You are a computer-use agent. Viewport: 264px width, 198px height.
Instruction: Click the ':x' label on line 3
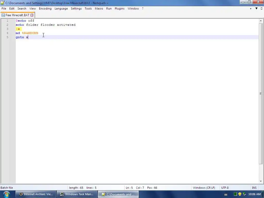pos(18,29)
